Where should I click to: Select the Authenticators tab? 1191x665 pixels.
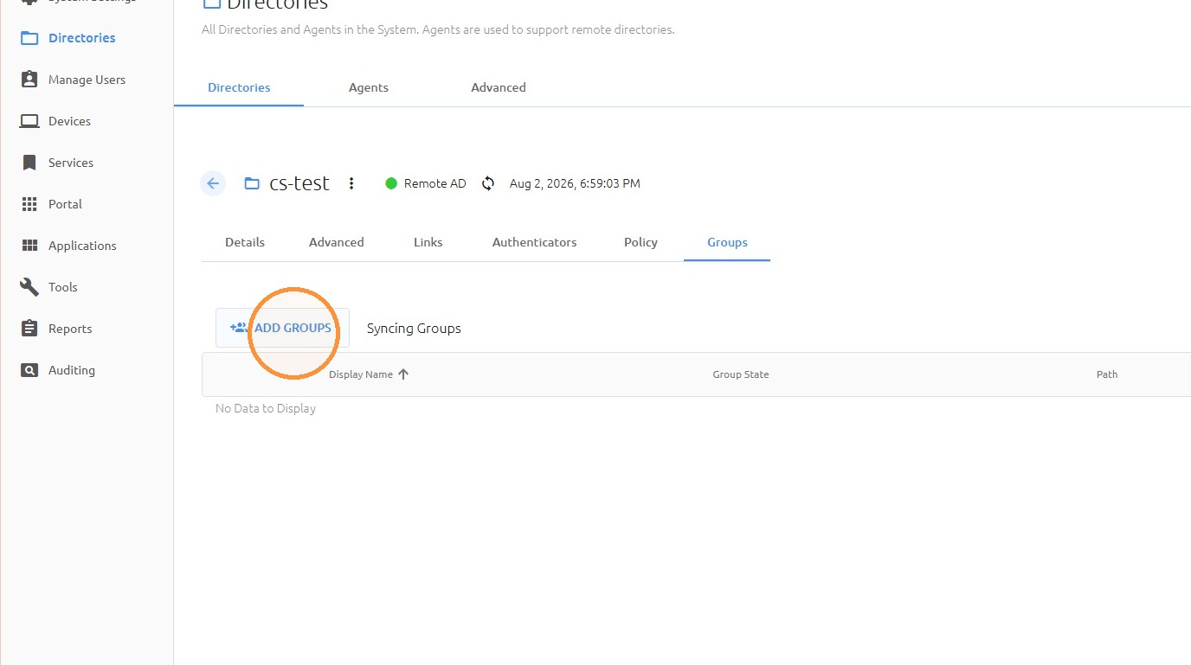(535, 242)
